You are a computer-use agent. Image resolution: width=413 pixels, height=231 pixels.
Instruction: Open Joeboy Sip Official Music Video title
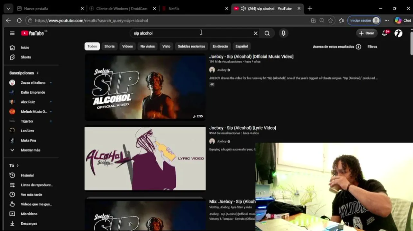point(251,56)
